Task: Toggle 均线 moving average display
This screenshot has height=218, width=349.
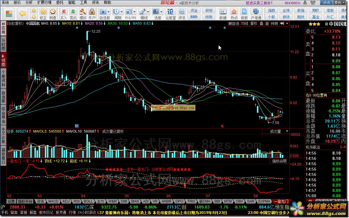Action: 245,23
